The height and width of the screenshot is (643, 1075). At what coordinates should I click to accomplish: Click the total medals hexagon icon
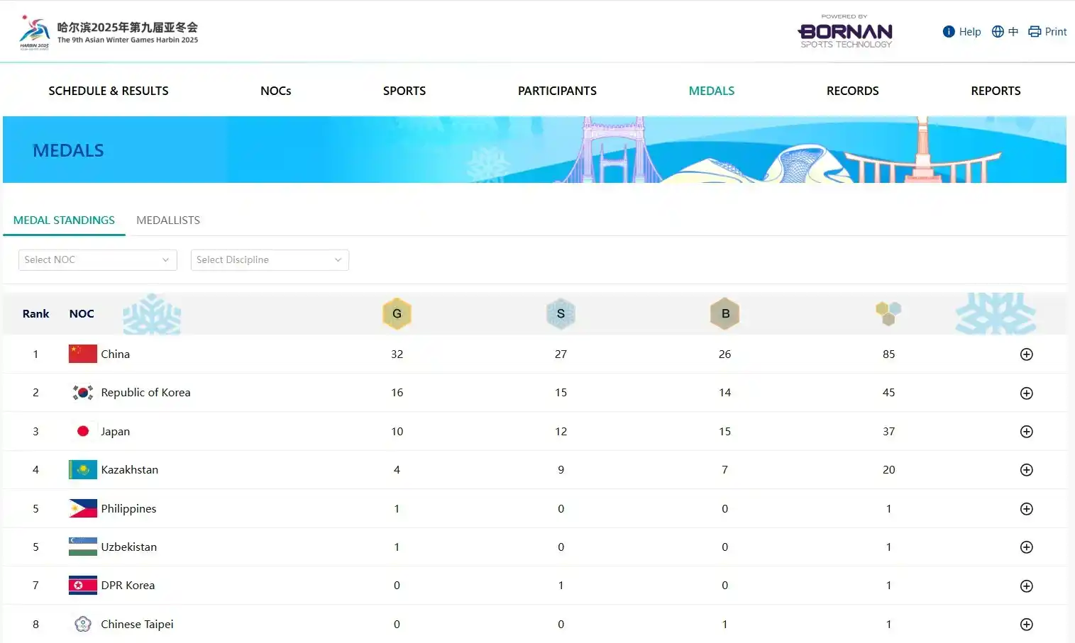[x=888, y=313]
